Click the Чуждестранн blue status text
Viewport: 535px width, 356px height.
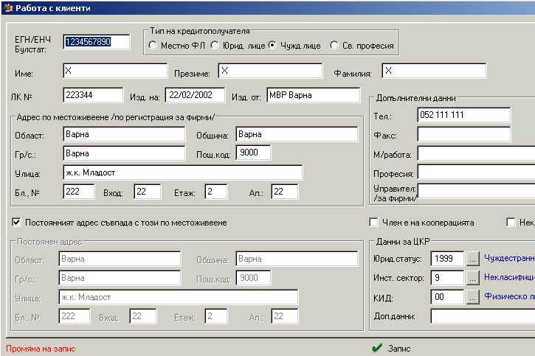pos(509,258)
